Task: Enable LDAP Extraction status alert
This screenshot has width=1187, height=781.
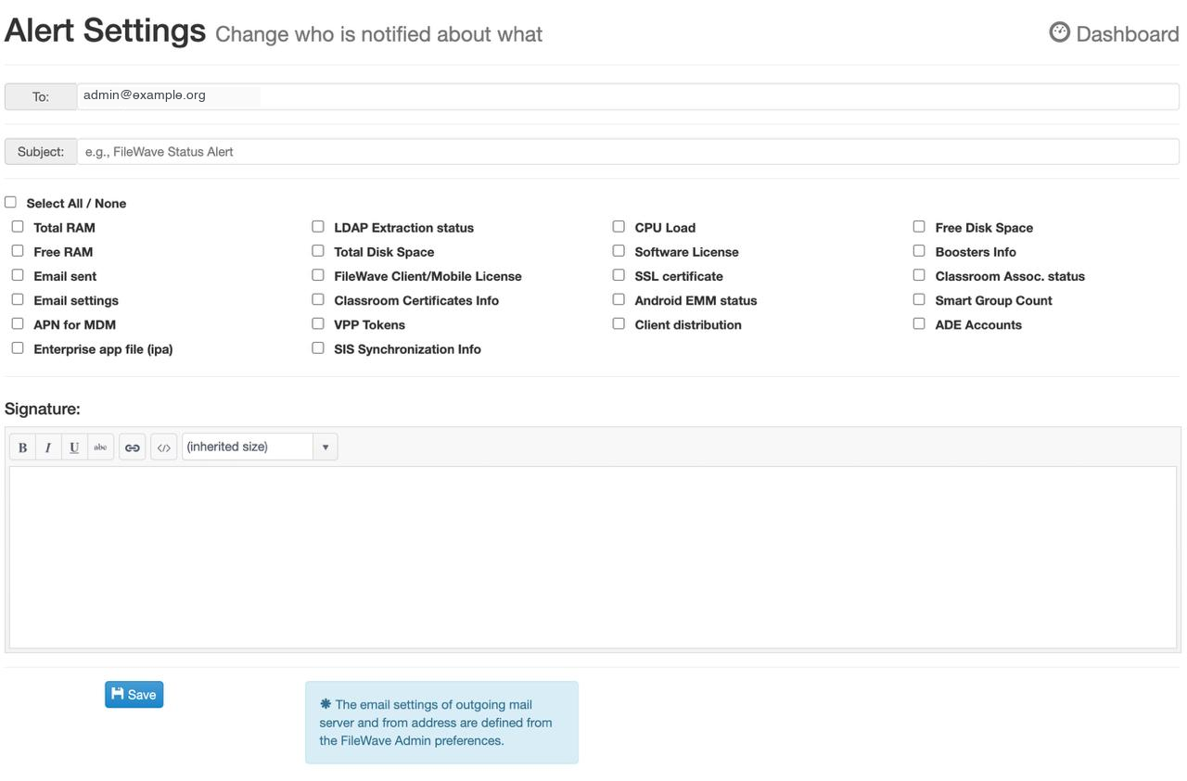Action: point(318,226)
